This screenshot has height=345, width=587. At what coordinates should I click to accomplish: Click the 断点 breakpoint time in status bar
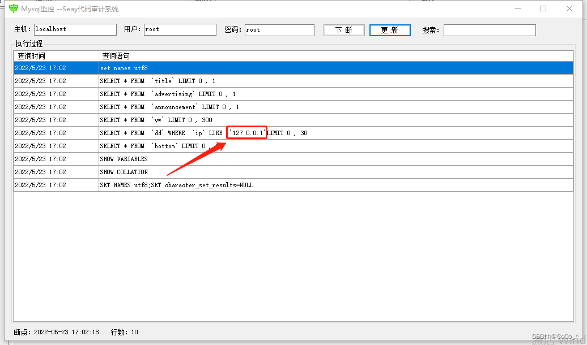[x=57, y=332]
